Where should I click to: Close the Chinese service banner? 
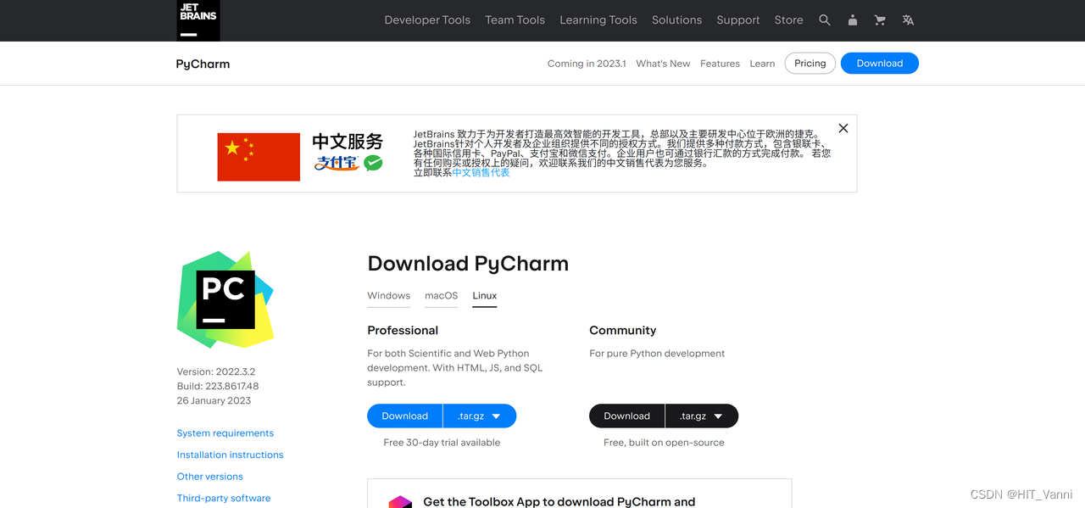[843, 128]
